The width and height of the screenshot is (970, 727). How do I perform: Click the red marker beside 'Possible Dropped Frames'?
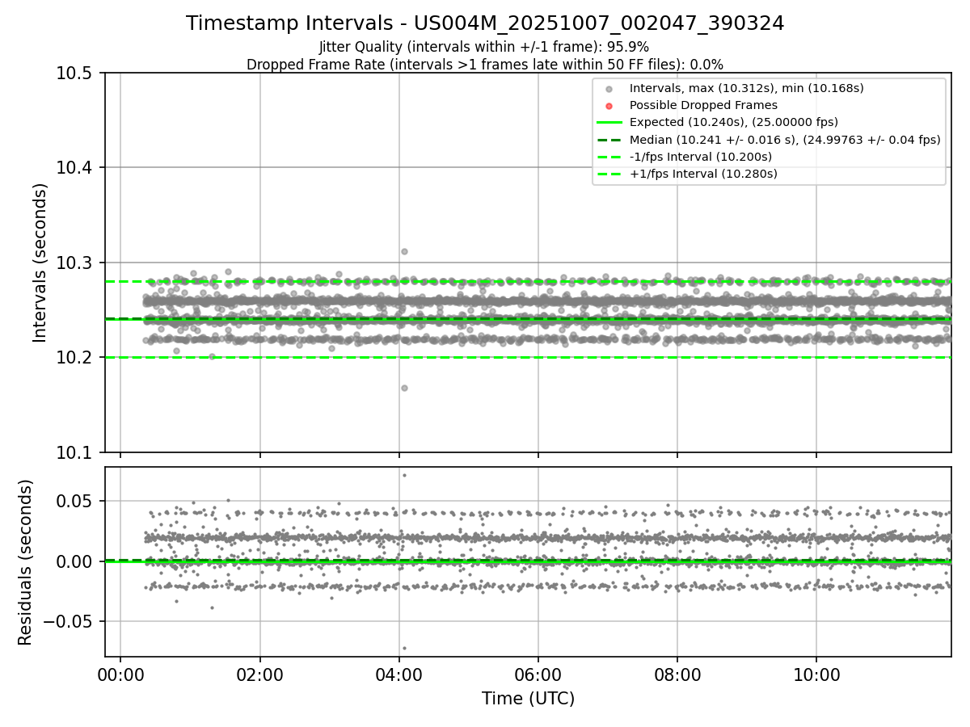[609, 106]
